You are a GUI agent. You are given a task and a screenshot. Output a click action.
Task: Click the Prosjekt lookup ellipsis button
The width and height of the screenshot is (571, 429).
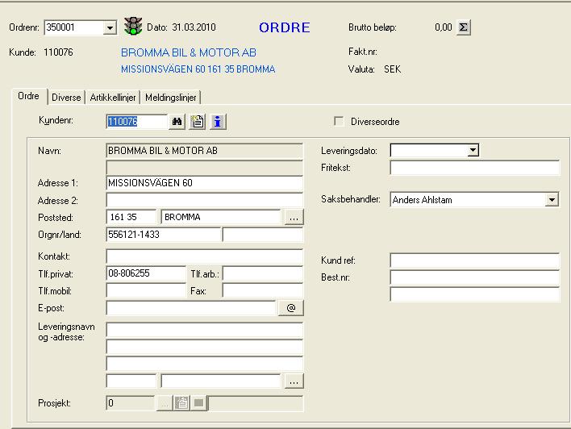165,403
